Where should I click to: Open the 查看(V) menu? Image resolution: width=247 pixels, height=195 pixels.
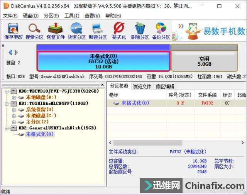click(92, 16)
